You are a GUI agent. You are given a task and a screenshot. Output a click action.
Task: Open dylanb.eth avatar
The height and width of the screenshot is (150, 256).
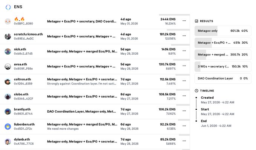tap(8, 141)
